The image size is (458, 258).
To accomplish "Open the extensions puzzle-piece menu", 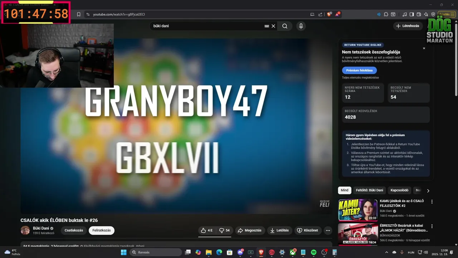I will (x=386, y=14).
